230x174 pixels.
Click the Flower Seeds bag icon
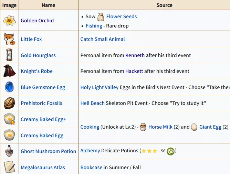pyautogui.click(x=101, y=17)
